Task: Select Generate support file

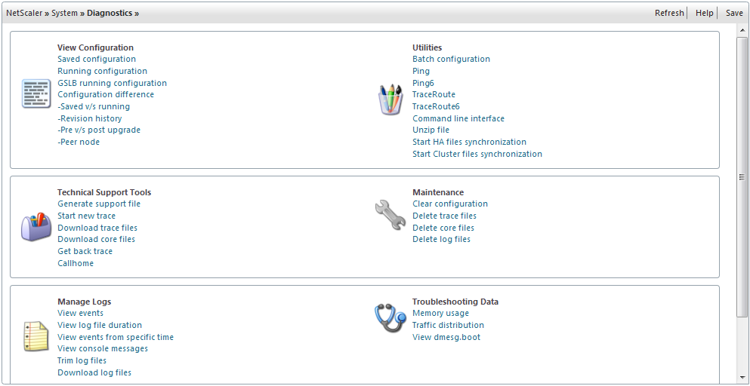Action: [x=99, y=204]
